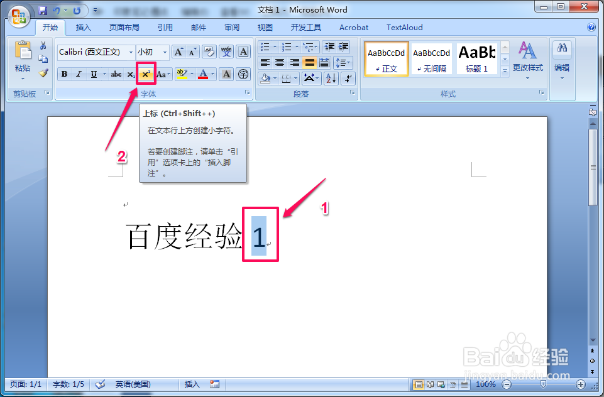
Task: Open the highlight color tool
Action: pyautogui.click(x=181, y=73)
